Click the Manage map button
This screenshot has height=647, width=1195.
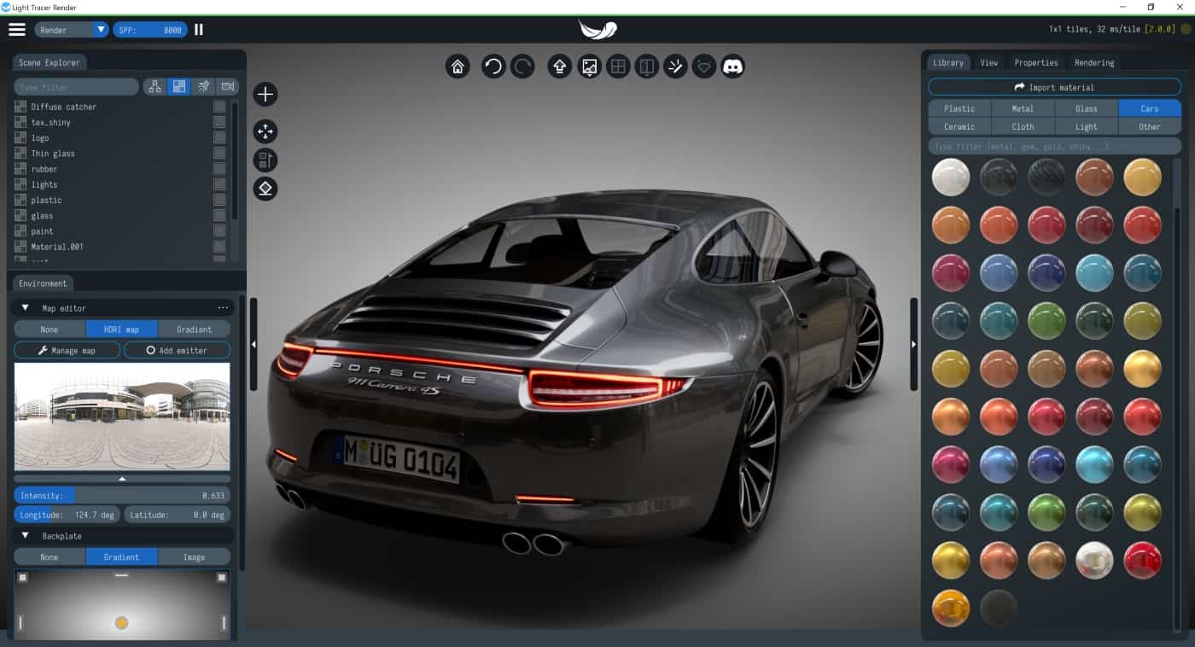(x=67, y=350)
